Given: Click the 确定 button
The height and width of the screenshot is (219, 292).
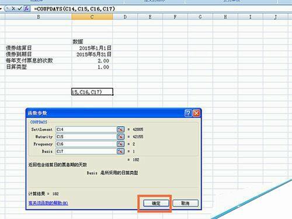Looking at the screenshot, I should pyautogui.click(x=156, y=203).
